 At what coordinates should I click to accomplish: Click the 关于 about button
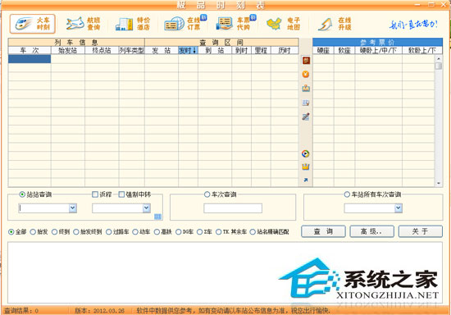coord(421,231)
